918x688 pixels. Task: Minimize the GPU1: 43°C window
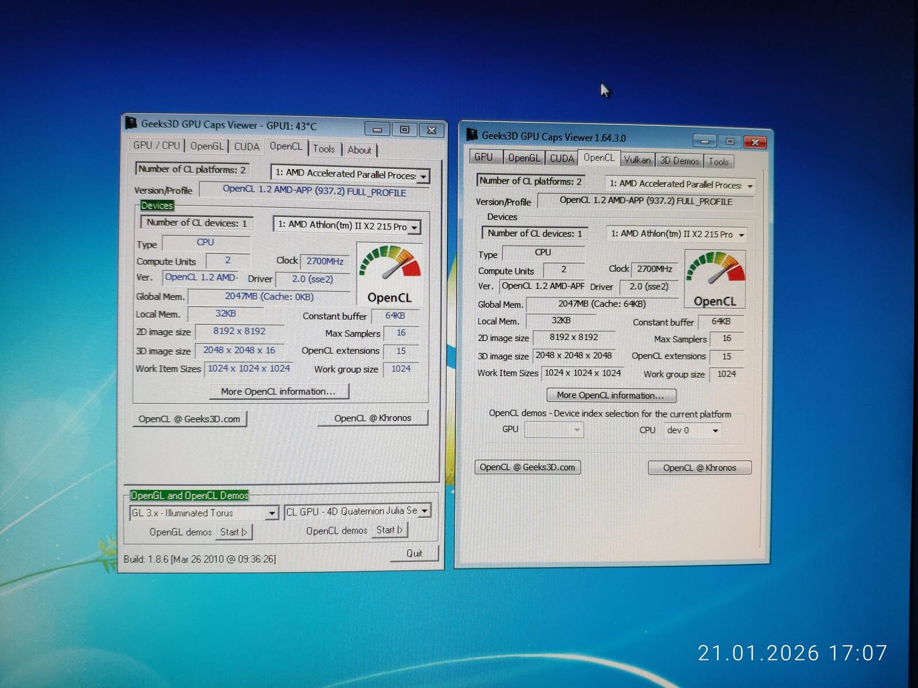coord(377,130)
